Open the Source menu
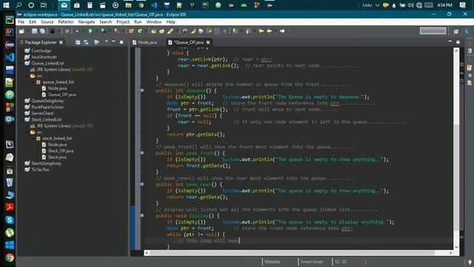The image size is (474, 267). point(47,22)
